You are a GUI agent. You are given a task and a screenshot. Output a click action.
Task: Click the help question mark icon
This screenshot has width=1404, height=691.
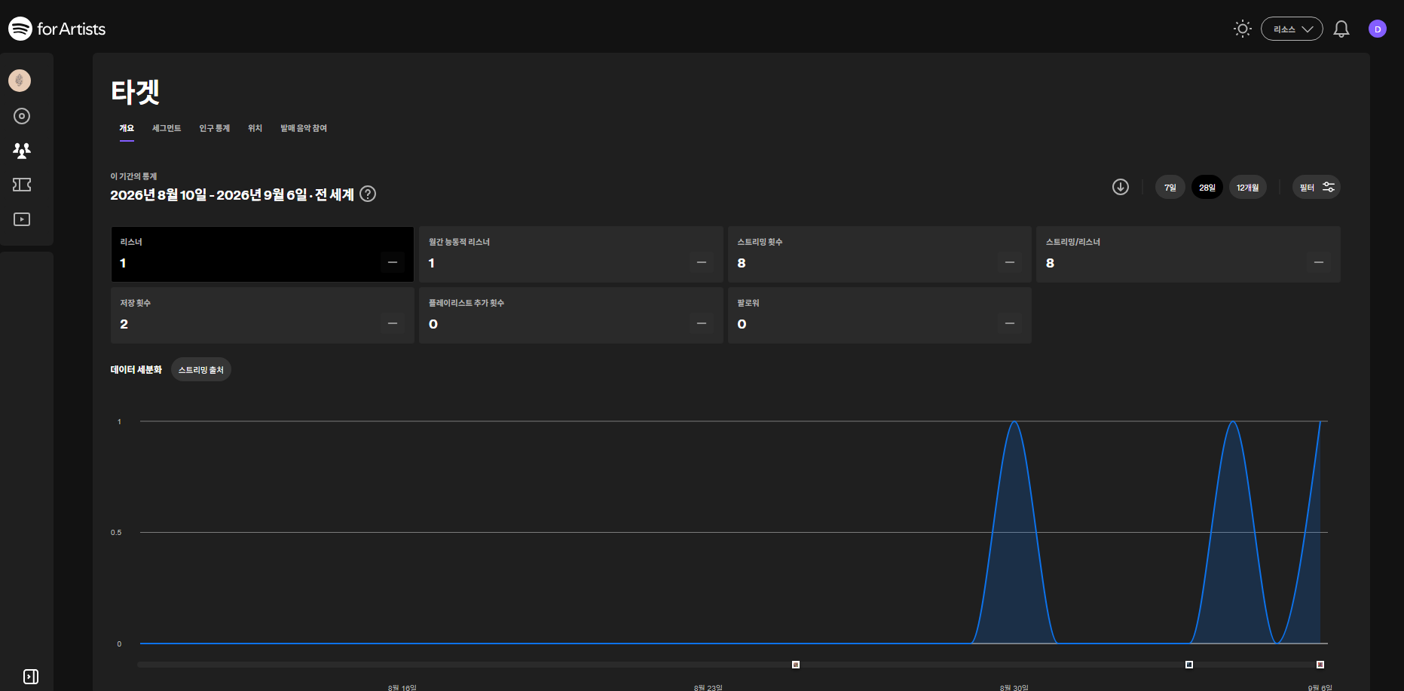tap(368, 194)
